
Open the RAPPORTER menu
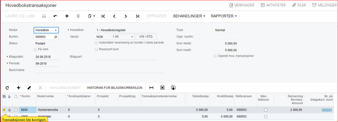[224, 16]
